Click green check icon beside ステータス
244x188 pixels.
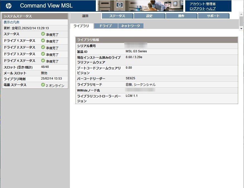(43, 34)
